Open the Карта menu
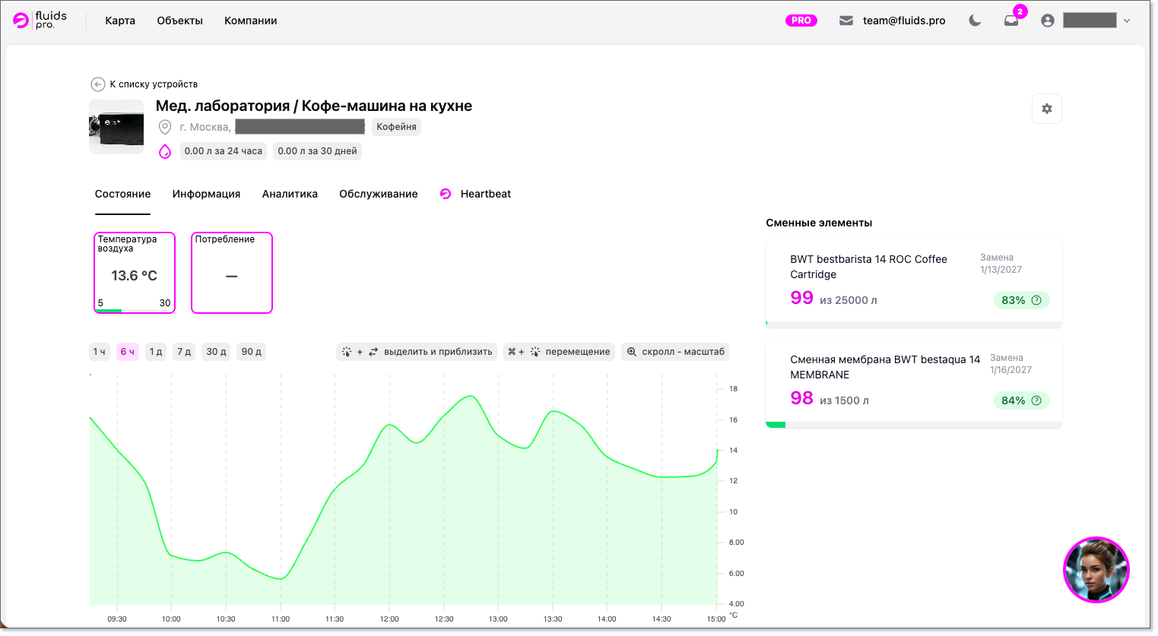The image size is (1158, 636). click(120, 21)
